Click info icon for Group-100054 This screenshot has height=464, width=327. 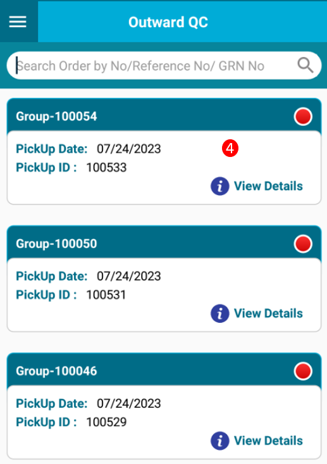[x=219, y=186]
